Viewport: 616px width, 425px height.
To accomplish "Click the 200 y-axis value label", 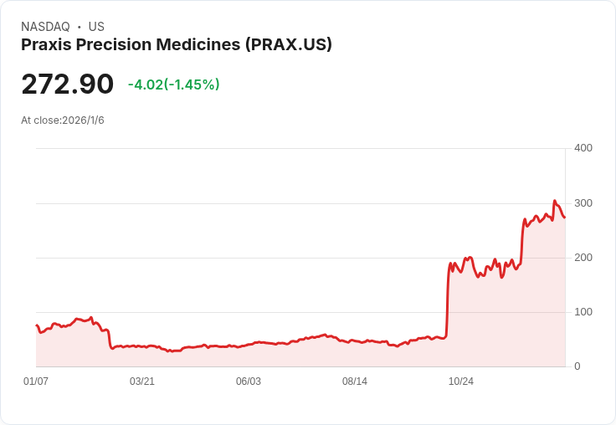I will click(583, 258).
